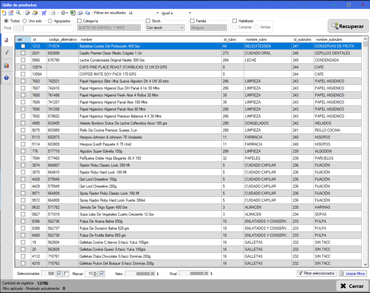
Task: Click the printer toolbar icon
Action: (x=53, y=13)
